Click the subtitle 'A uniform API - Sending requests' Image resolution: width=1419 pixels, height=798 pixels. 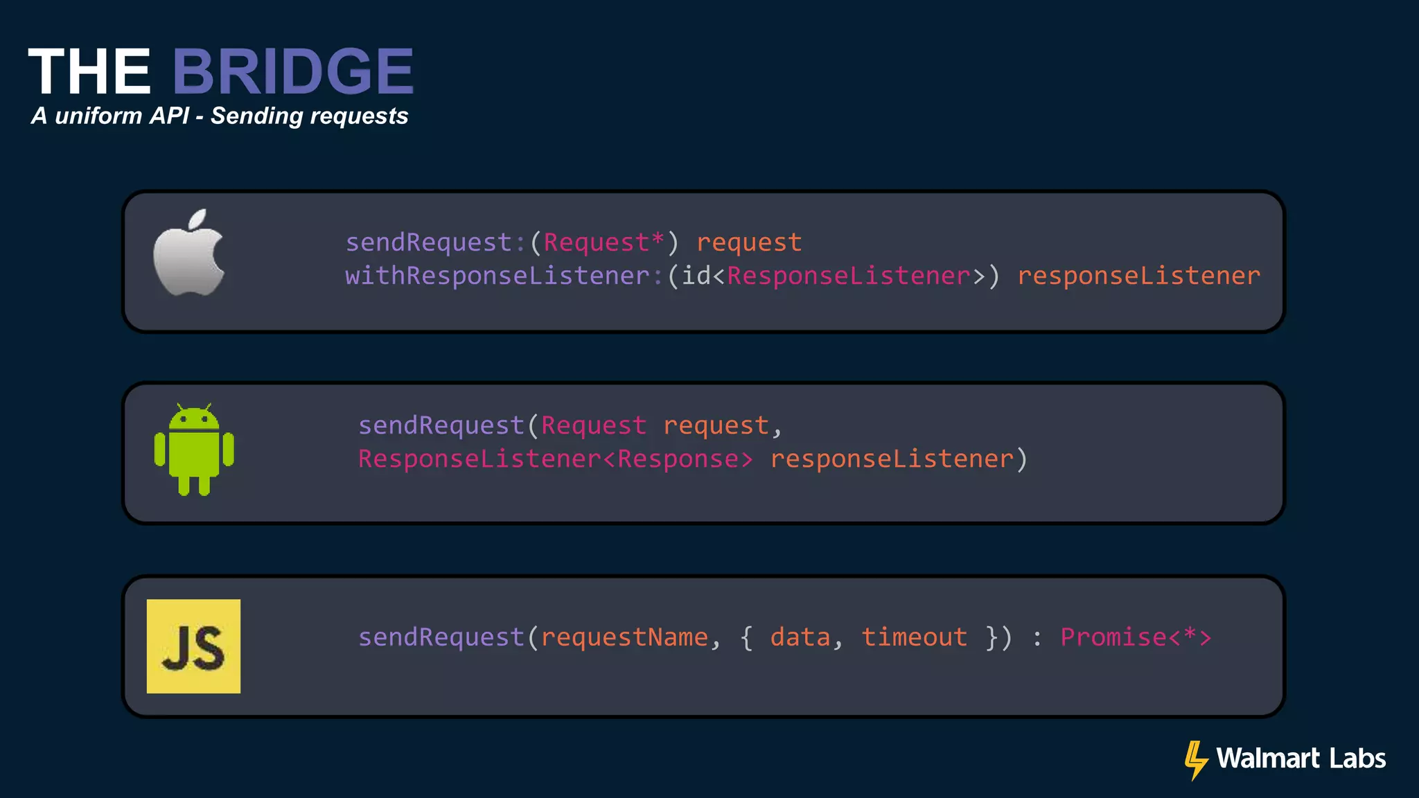pyautogui.click(x=220, y=116)
